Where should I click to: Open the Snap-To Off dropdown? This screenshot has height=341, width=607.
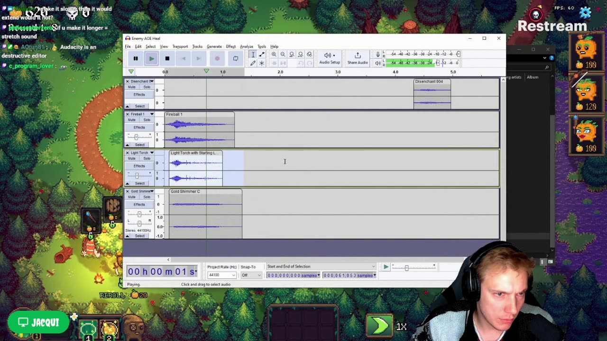coord(251,275)
